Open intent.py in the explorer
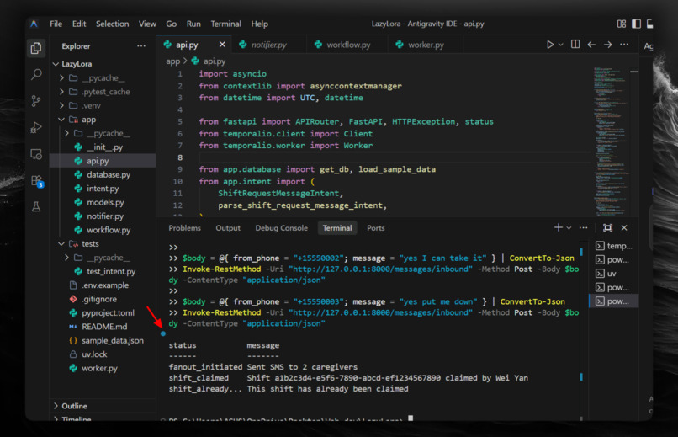The width and height of the screenshot is (678, 437). [x=103, y=189]
